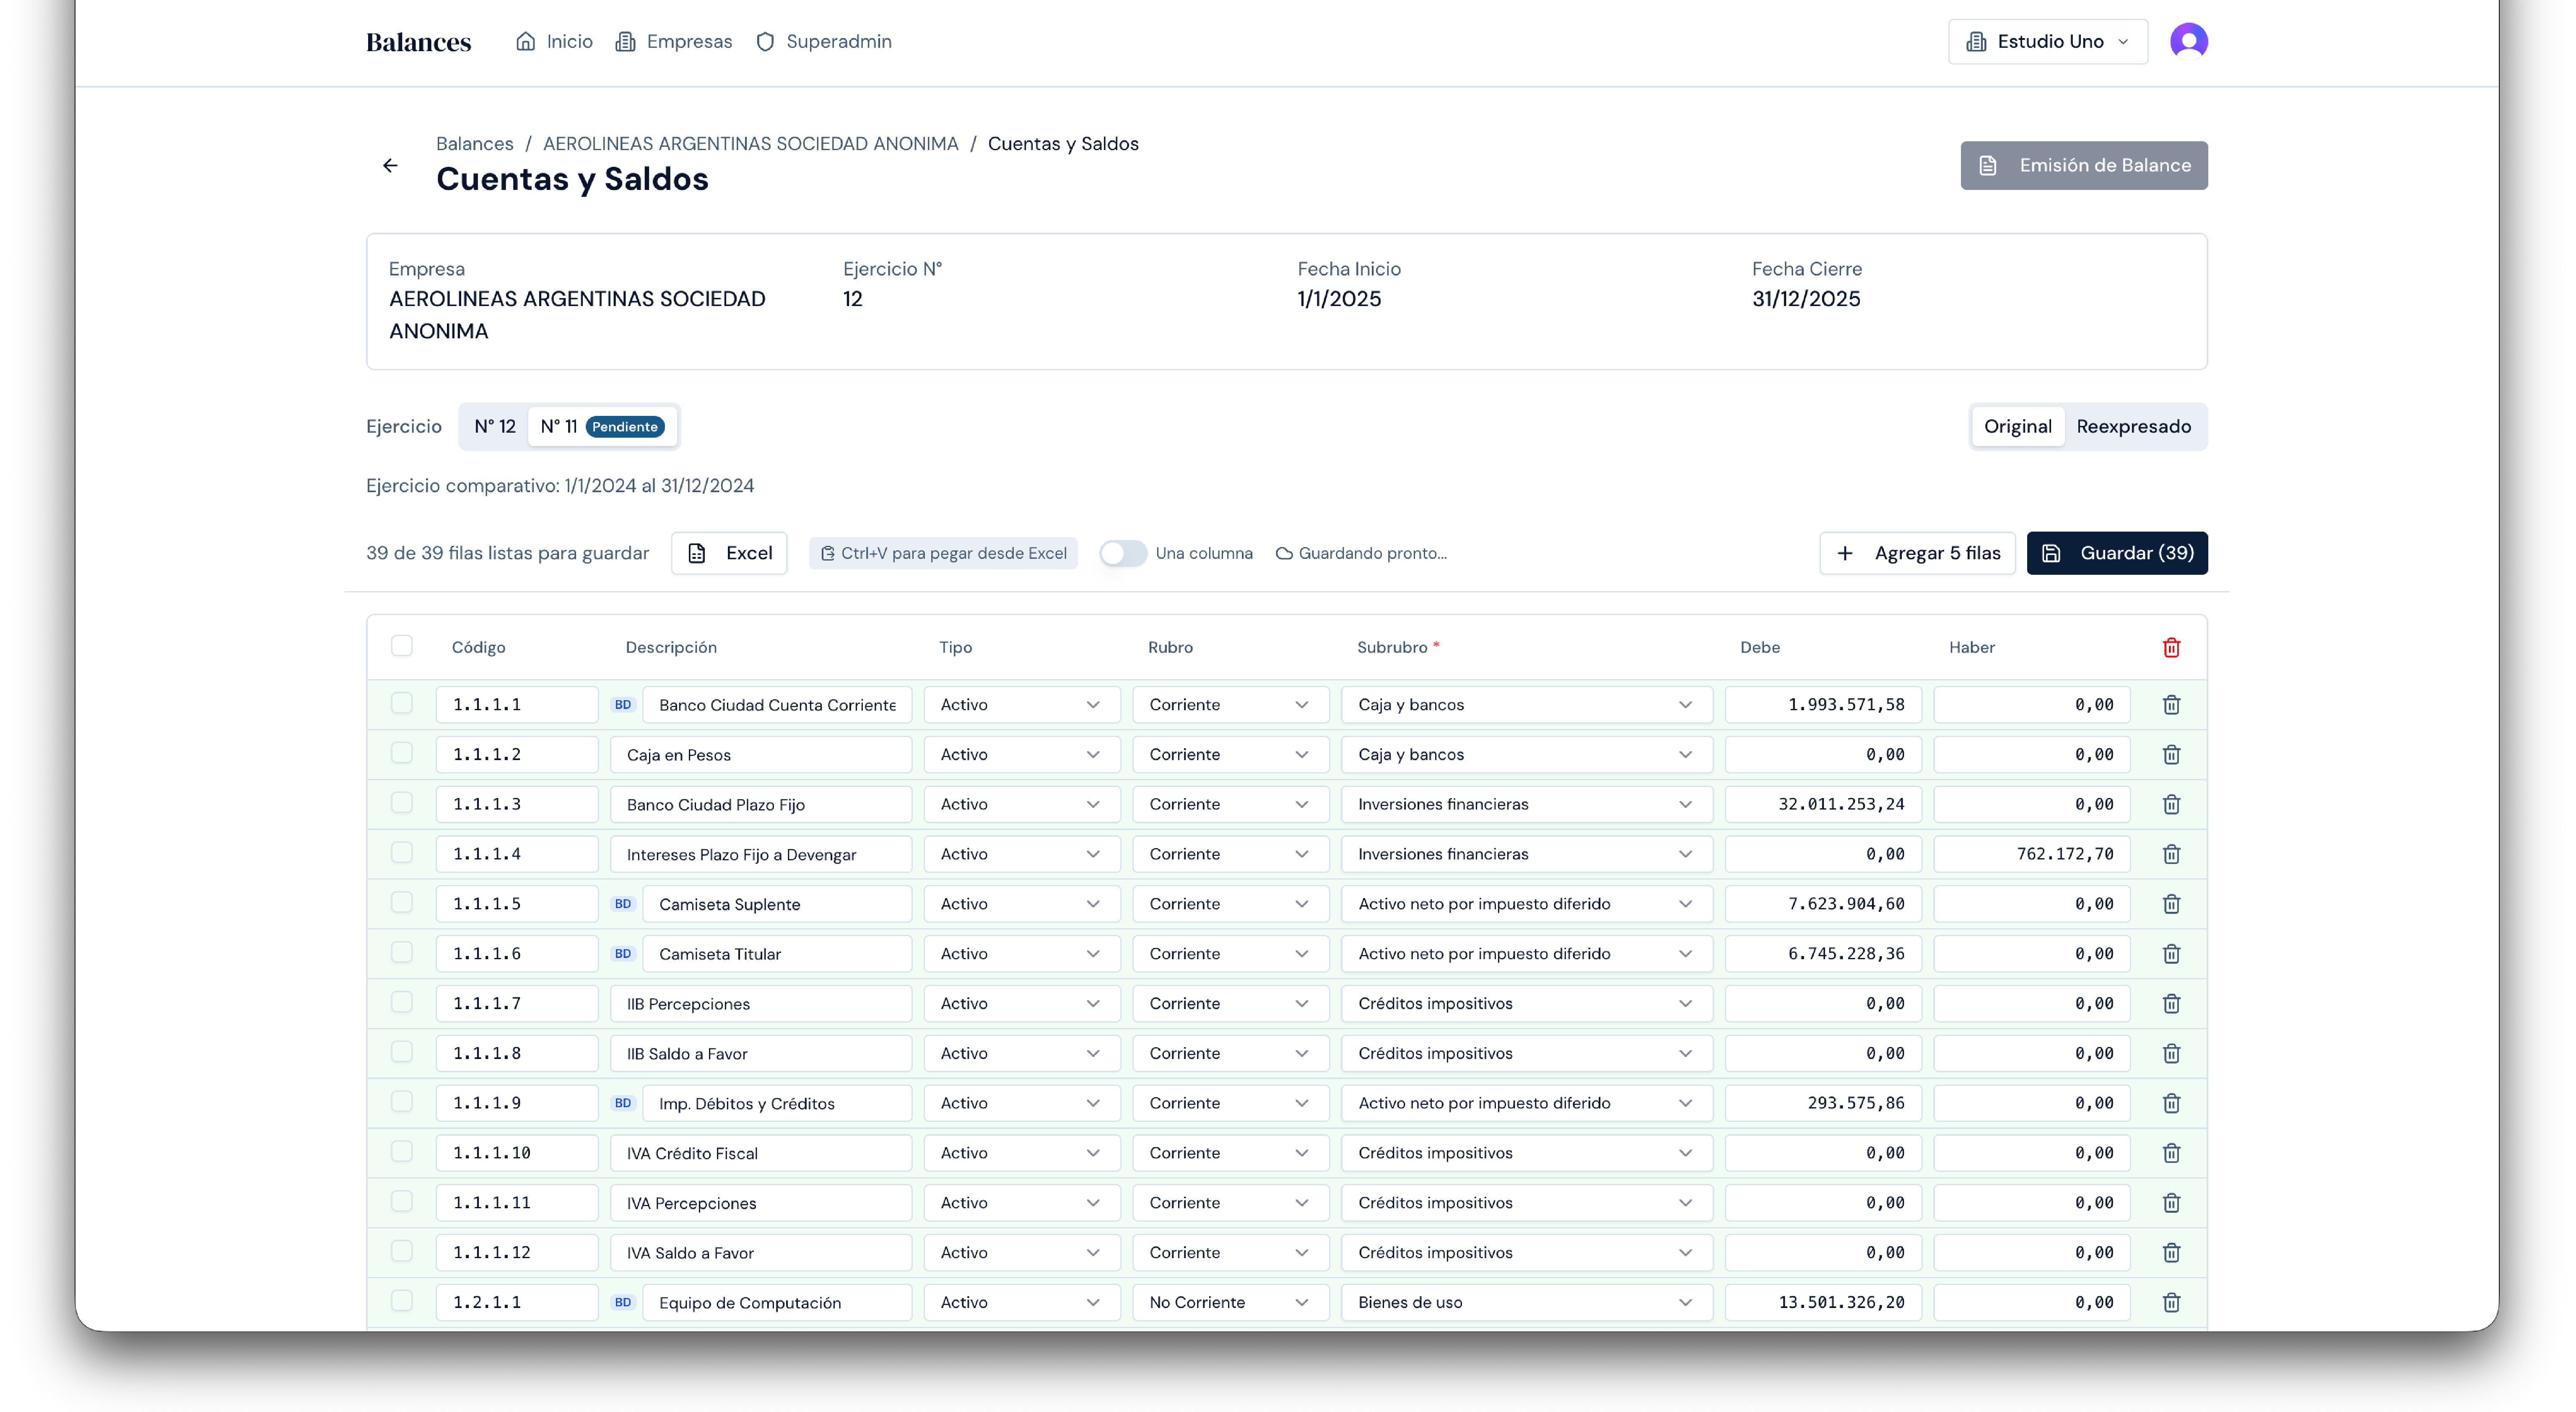Open the Excel export option

729,553
